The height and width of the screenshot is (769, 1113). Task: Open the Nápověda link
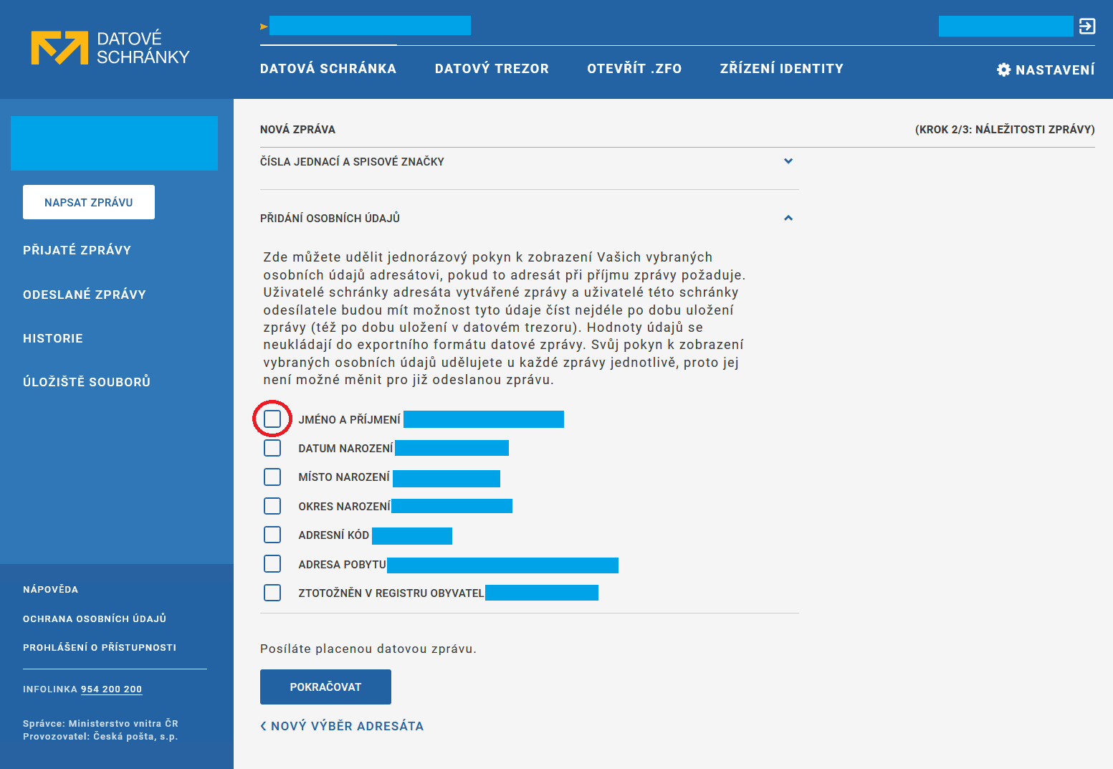(x=50, y=589)
